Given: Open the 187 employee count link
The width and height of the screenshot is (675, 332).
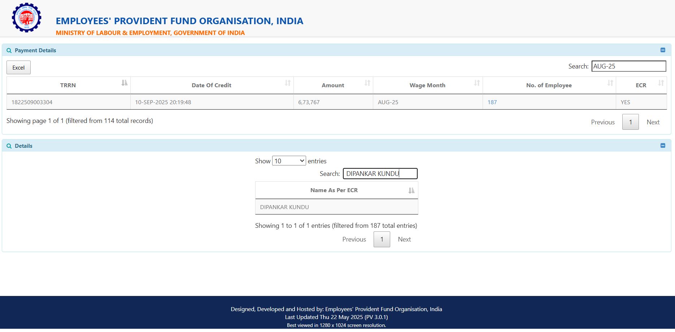Looking at the screenshot, I should click(x=492, y=102).
